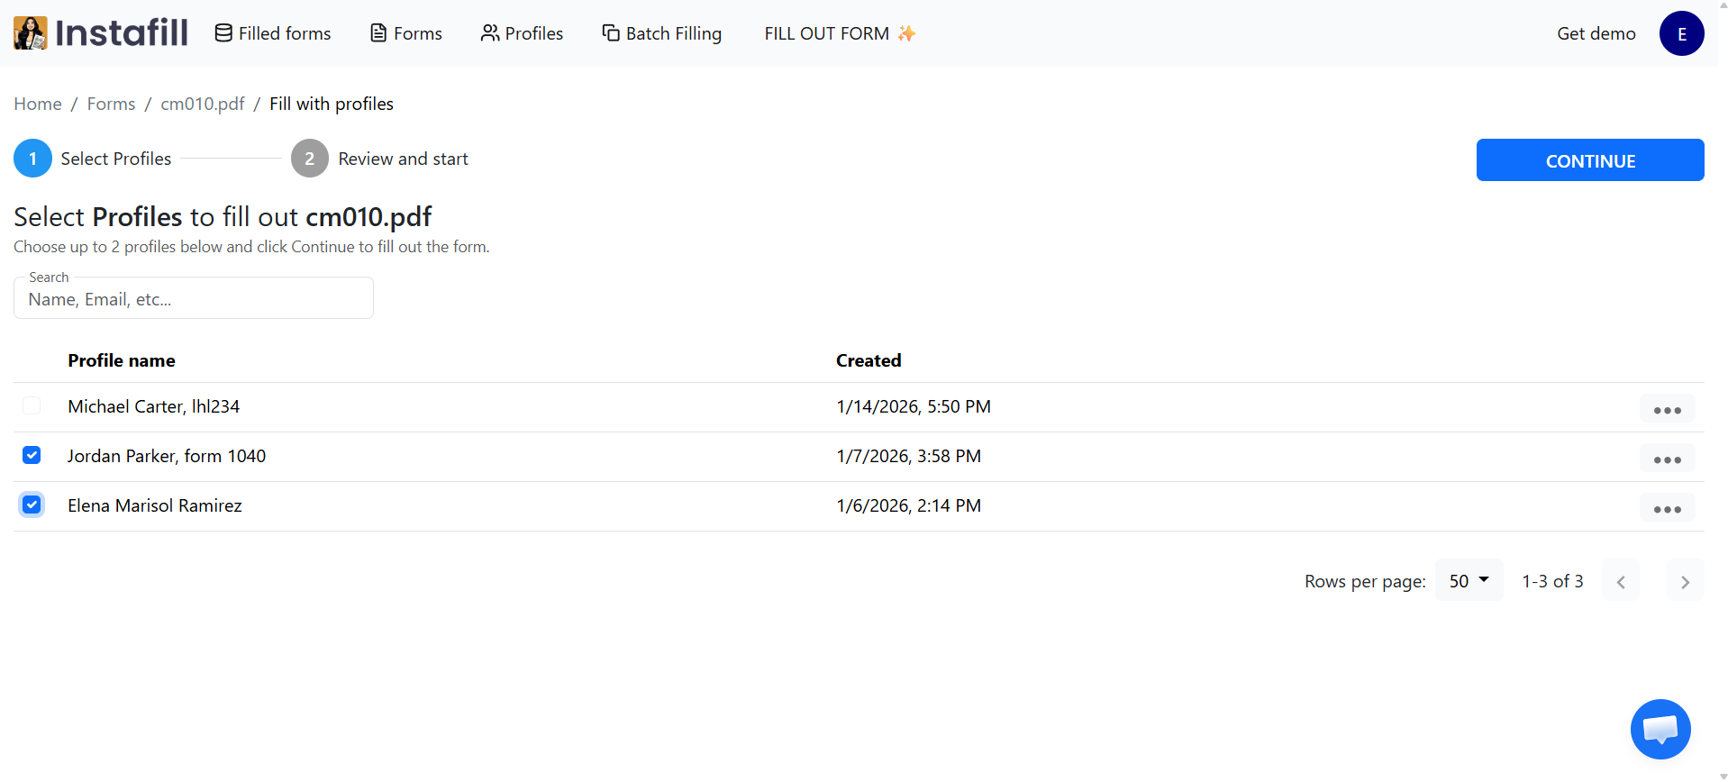
Task: Click the Jordan Parker, form 1040 name
Action: [x=167, y=456]
